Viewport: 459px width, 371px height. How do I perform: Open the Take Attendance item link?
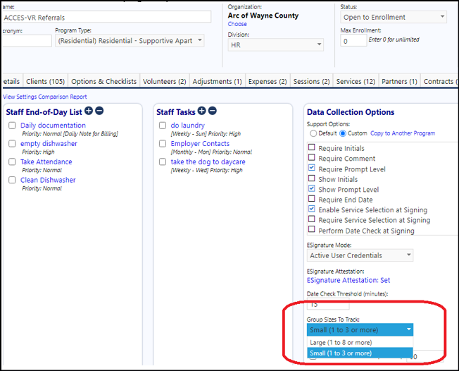pyautogui.click(x=46, y=162)
